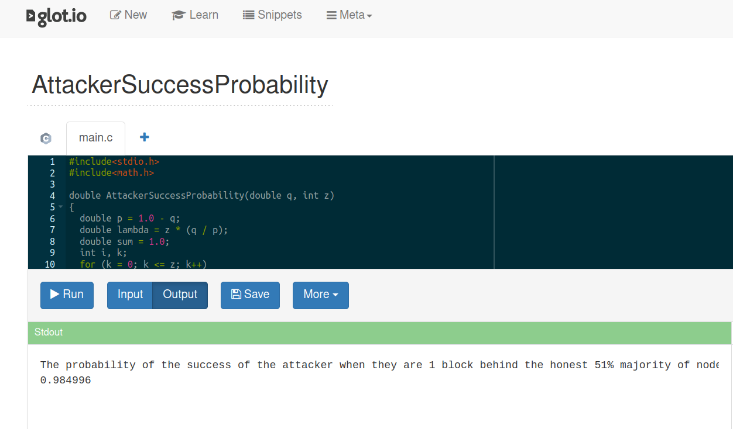Screen dimensions: 733x429
Task: Switch to the Input view
Action: point(130,295)
